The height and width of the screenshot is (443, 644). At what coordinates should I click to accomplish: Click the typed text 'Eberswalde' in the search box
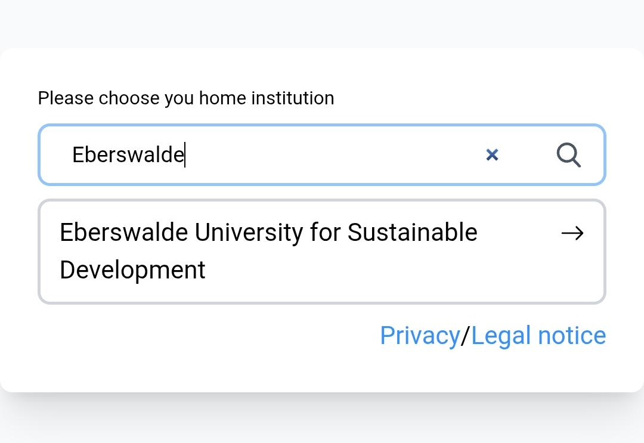coord(128,155)
